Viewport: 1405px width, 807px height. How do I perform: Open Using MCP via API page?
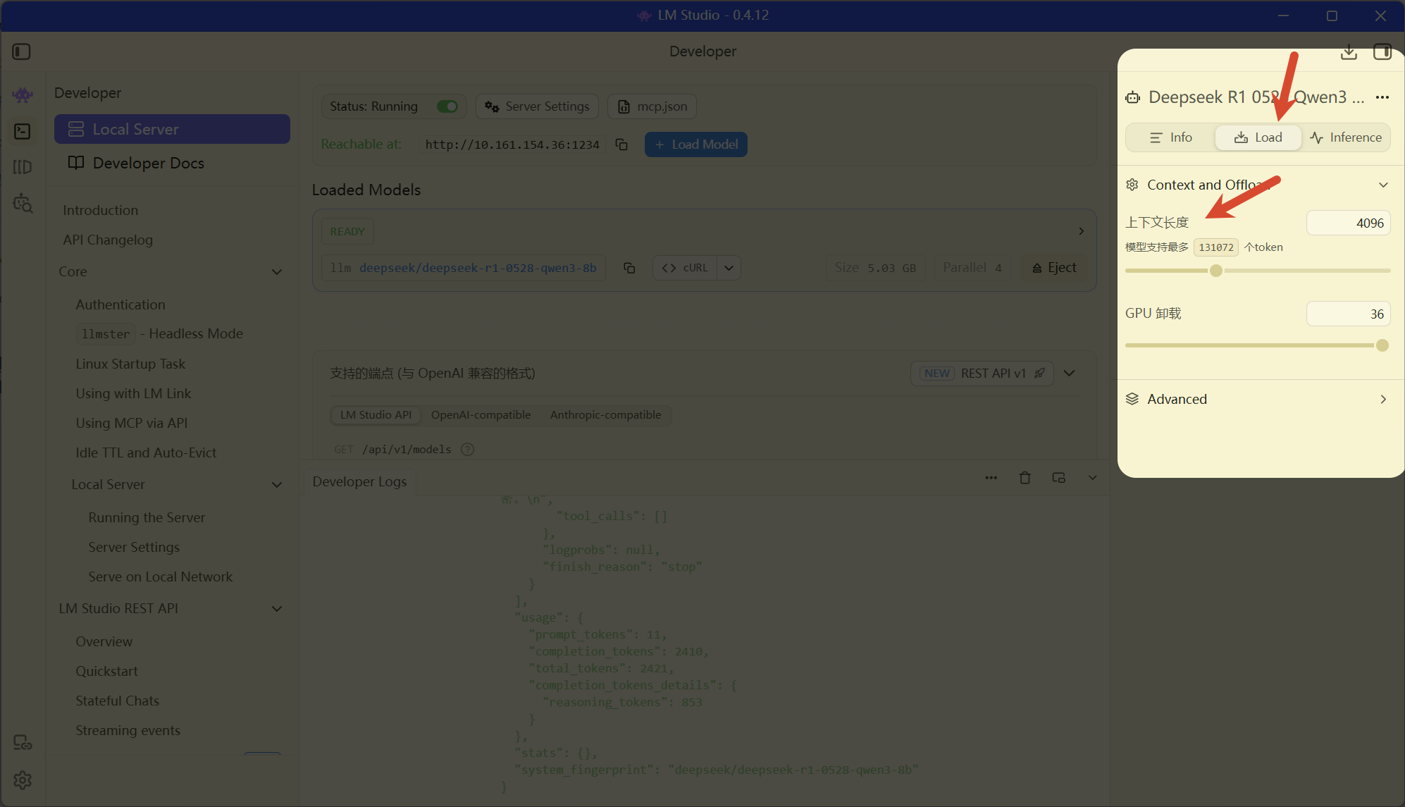[132, 423]
